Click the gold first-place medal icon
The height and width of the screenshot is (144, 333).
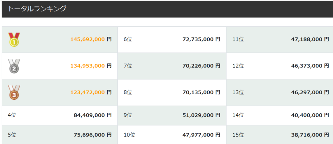coord(14,39)
